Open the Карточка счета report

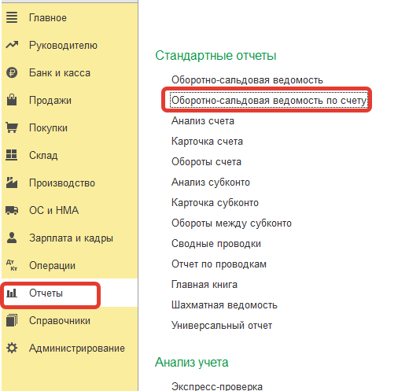(207, 142)
